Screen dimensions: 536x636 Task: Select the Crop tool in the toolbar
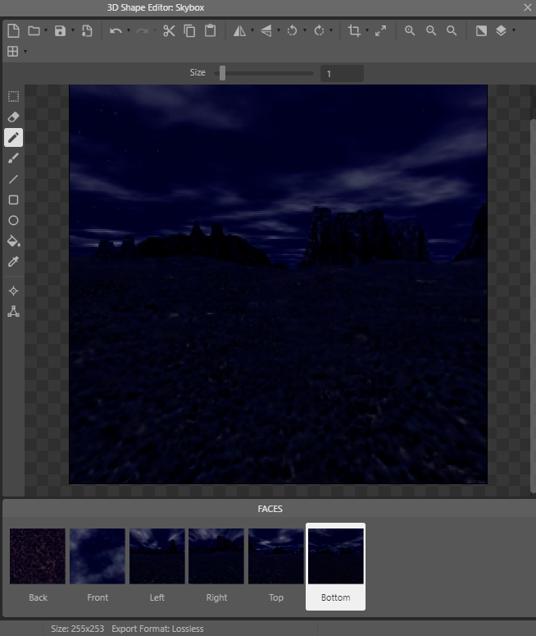[355, 31]
